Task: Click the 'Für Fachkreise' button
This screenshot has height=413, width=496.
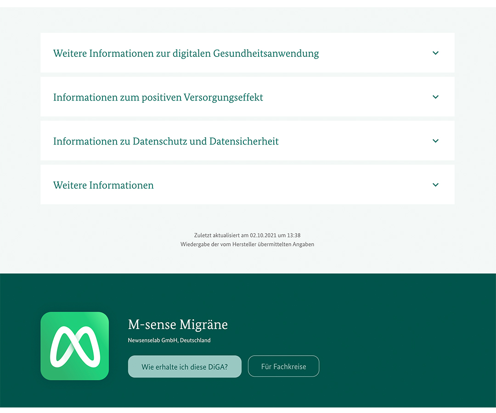Action: coord(283,366)
